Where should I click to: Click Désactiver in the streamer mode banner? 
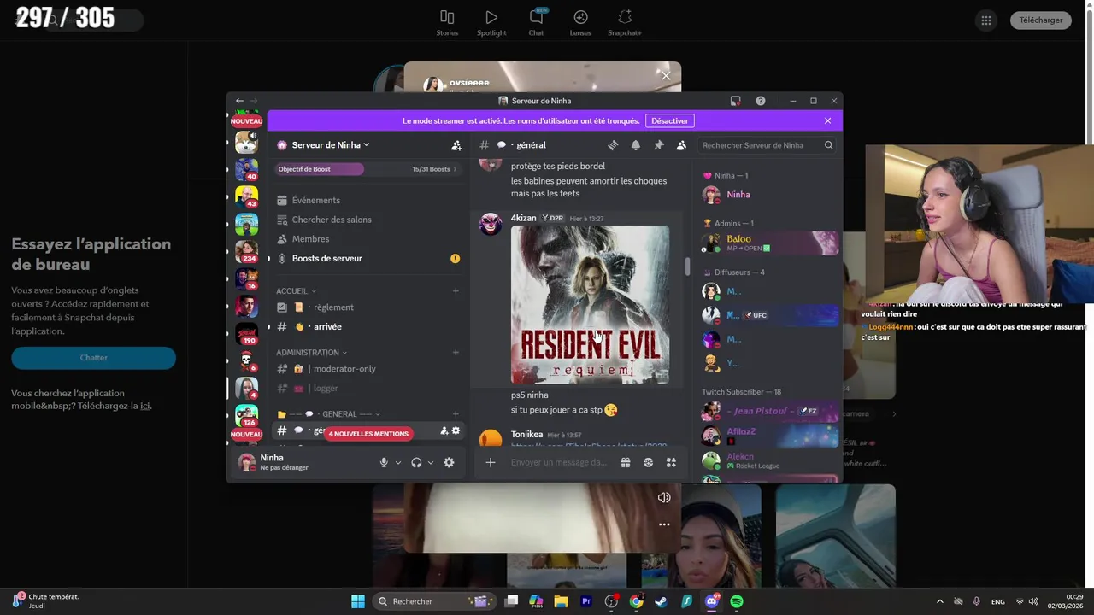670,121
